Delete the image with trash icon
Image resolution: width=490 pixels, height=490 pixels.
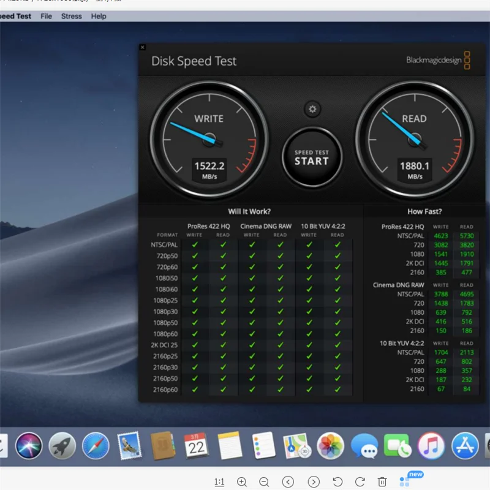click(x=382, y=482)
